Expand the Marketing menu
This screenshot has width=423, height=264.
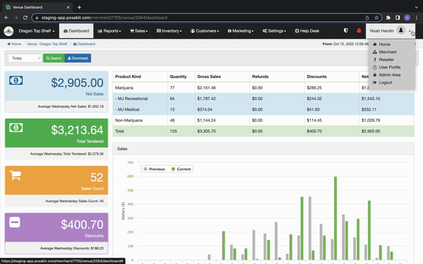(240, 31)
